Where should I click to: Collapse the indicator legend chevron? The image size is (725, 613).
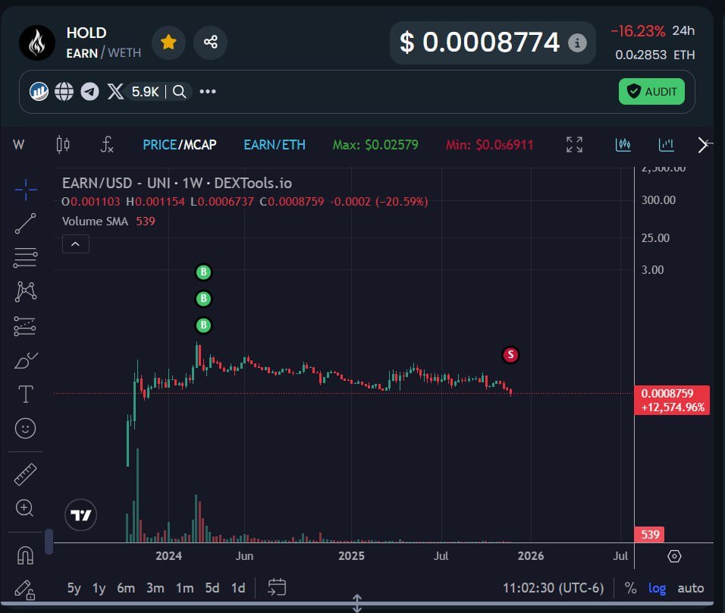pyautogui.click(x=76, y=244)
